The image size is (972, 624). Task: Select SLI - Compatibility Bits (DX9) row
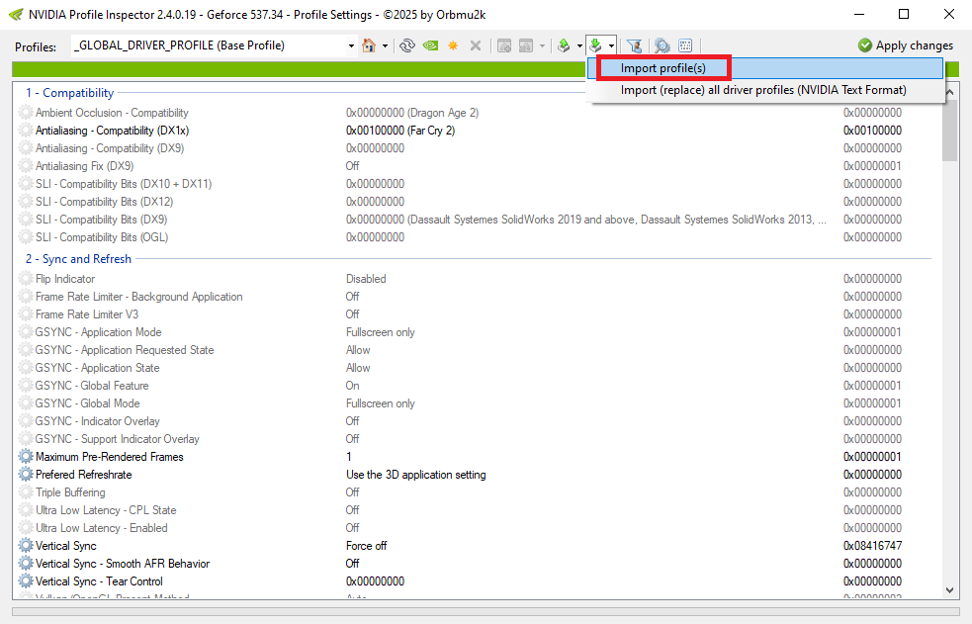click(x=476, y=220)
